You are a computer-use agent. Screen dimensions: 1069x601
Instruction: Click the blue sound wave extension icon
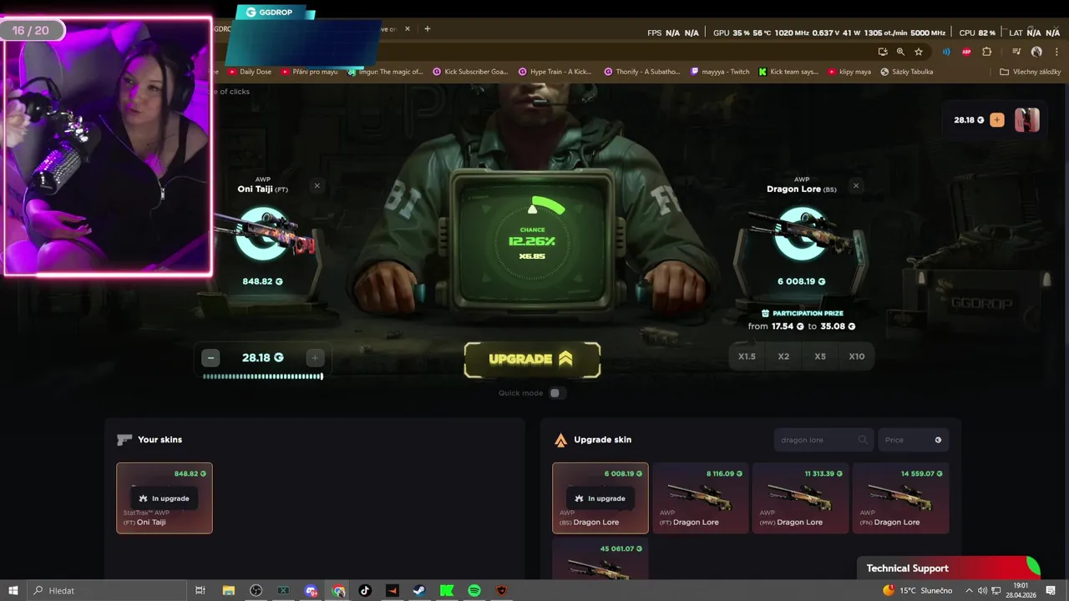946,52
